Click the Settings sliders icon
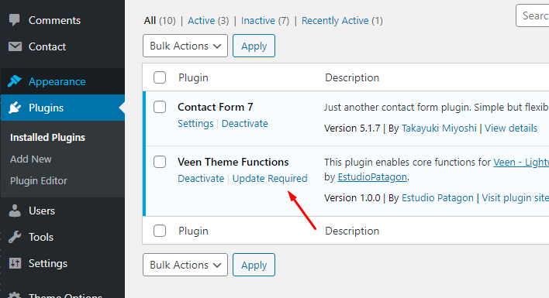The width and height of the screenshot is (549, 298). click(15, 263)
